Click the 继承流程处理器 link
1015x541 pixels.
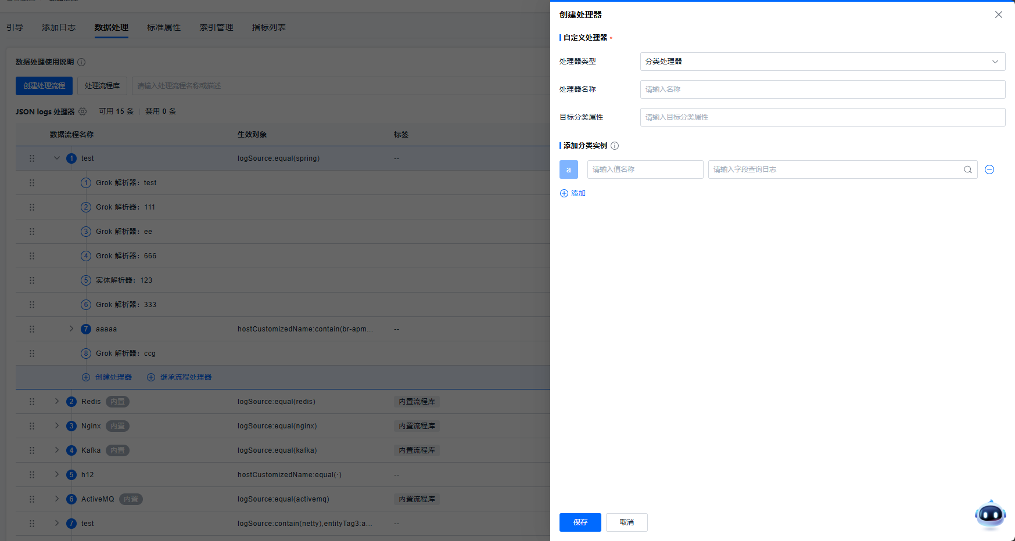point(185,377)
